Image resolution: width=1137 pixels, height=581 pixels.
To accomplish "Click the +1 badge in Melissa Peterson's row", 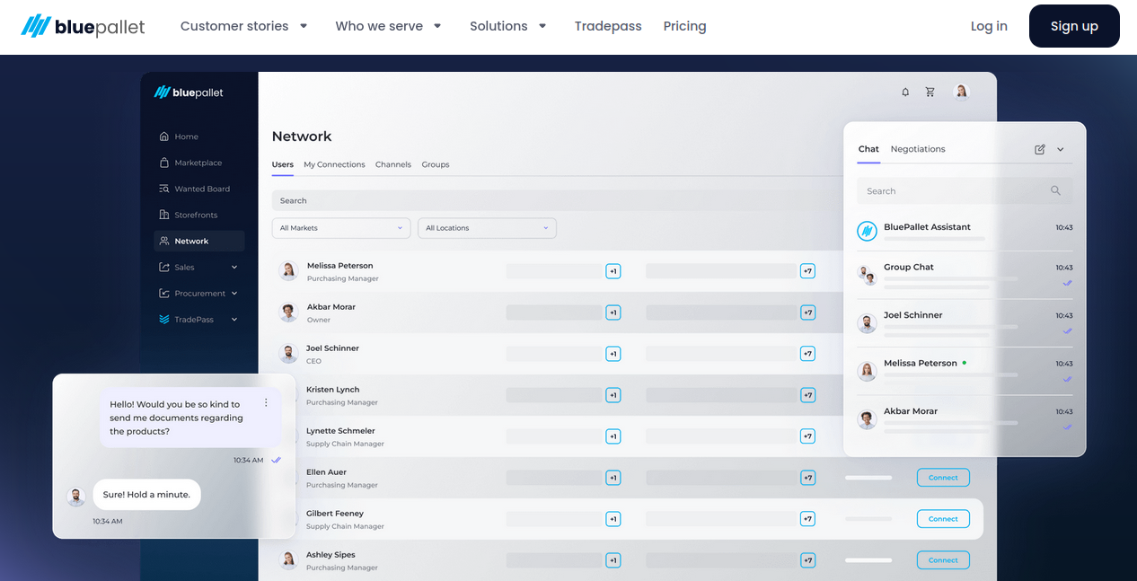I will tap(613, 270).
